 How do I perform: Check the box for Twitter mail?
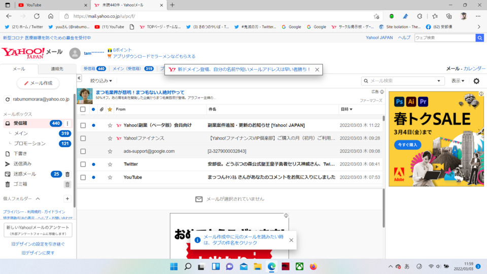coord(83,164)
